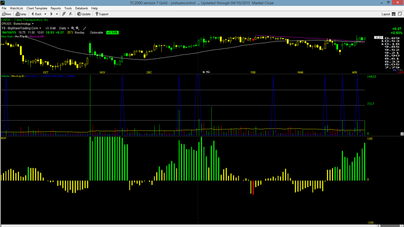This screenshot has height=227, width=404.
Task: Click the +2.53% percent change badge
Action: pos(112,33)
